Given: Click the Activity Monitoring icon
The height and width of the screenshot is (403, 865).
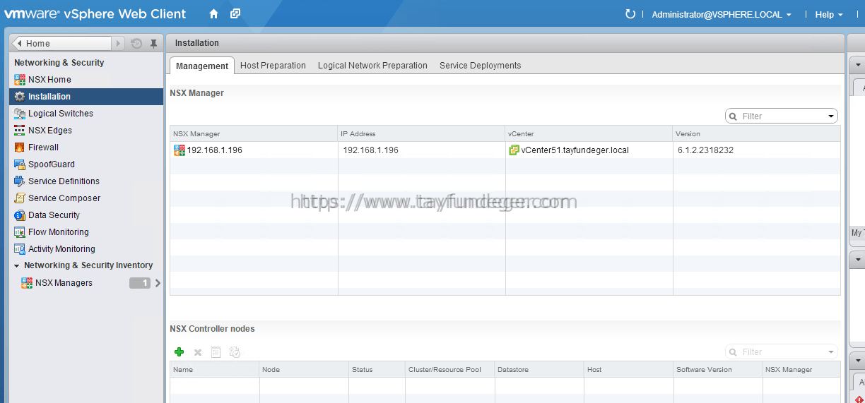Looking at the screenshot, I should tap(20, 249).
